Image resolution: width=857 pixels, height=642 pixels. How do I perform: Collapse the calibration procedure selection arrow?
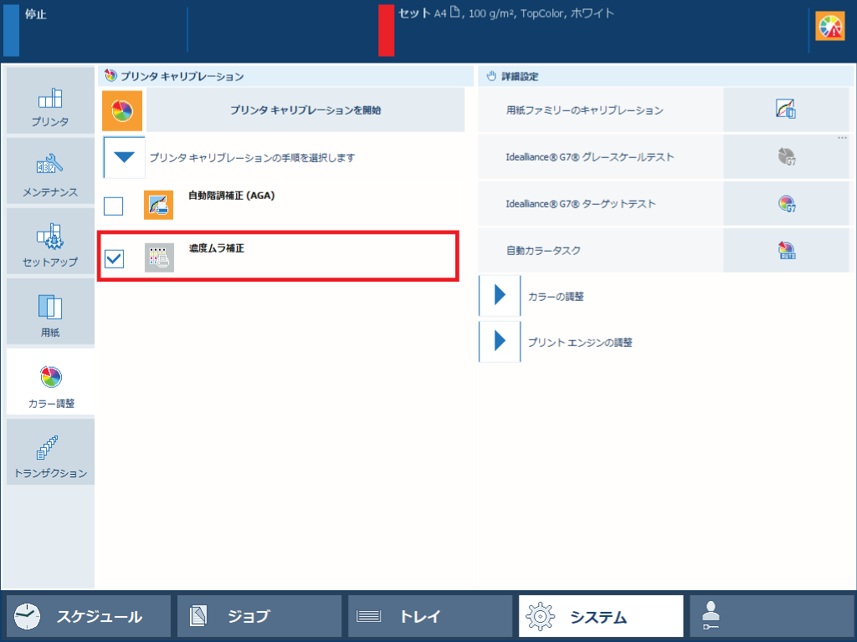tap(124, 158)
